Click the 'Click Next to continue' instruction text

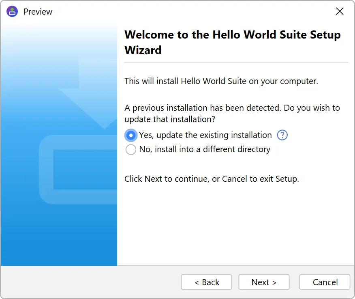212,179
